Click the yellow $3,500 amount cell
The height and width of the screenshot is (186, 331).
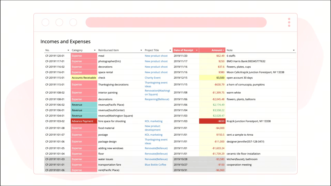click(x=212, y=78)
